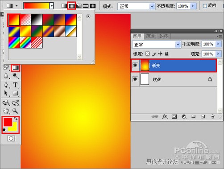This screenshot has width=224, height=169.
Task: Create new layer icon
Action: [203, 116]
